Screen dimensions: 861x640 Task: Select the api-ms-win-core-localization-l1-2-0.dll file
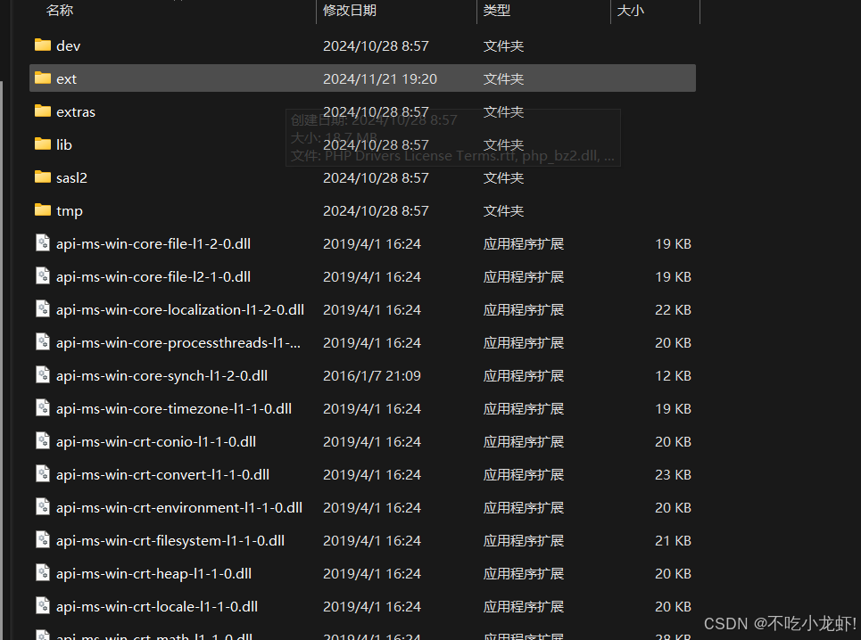[x=178, y=309]
